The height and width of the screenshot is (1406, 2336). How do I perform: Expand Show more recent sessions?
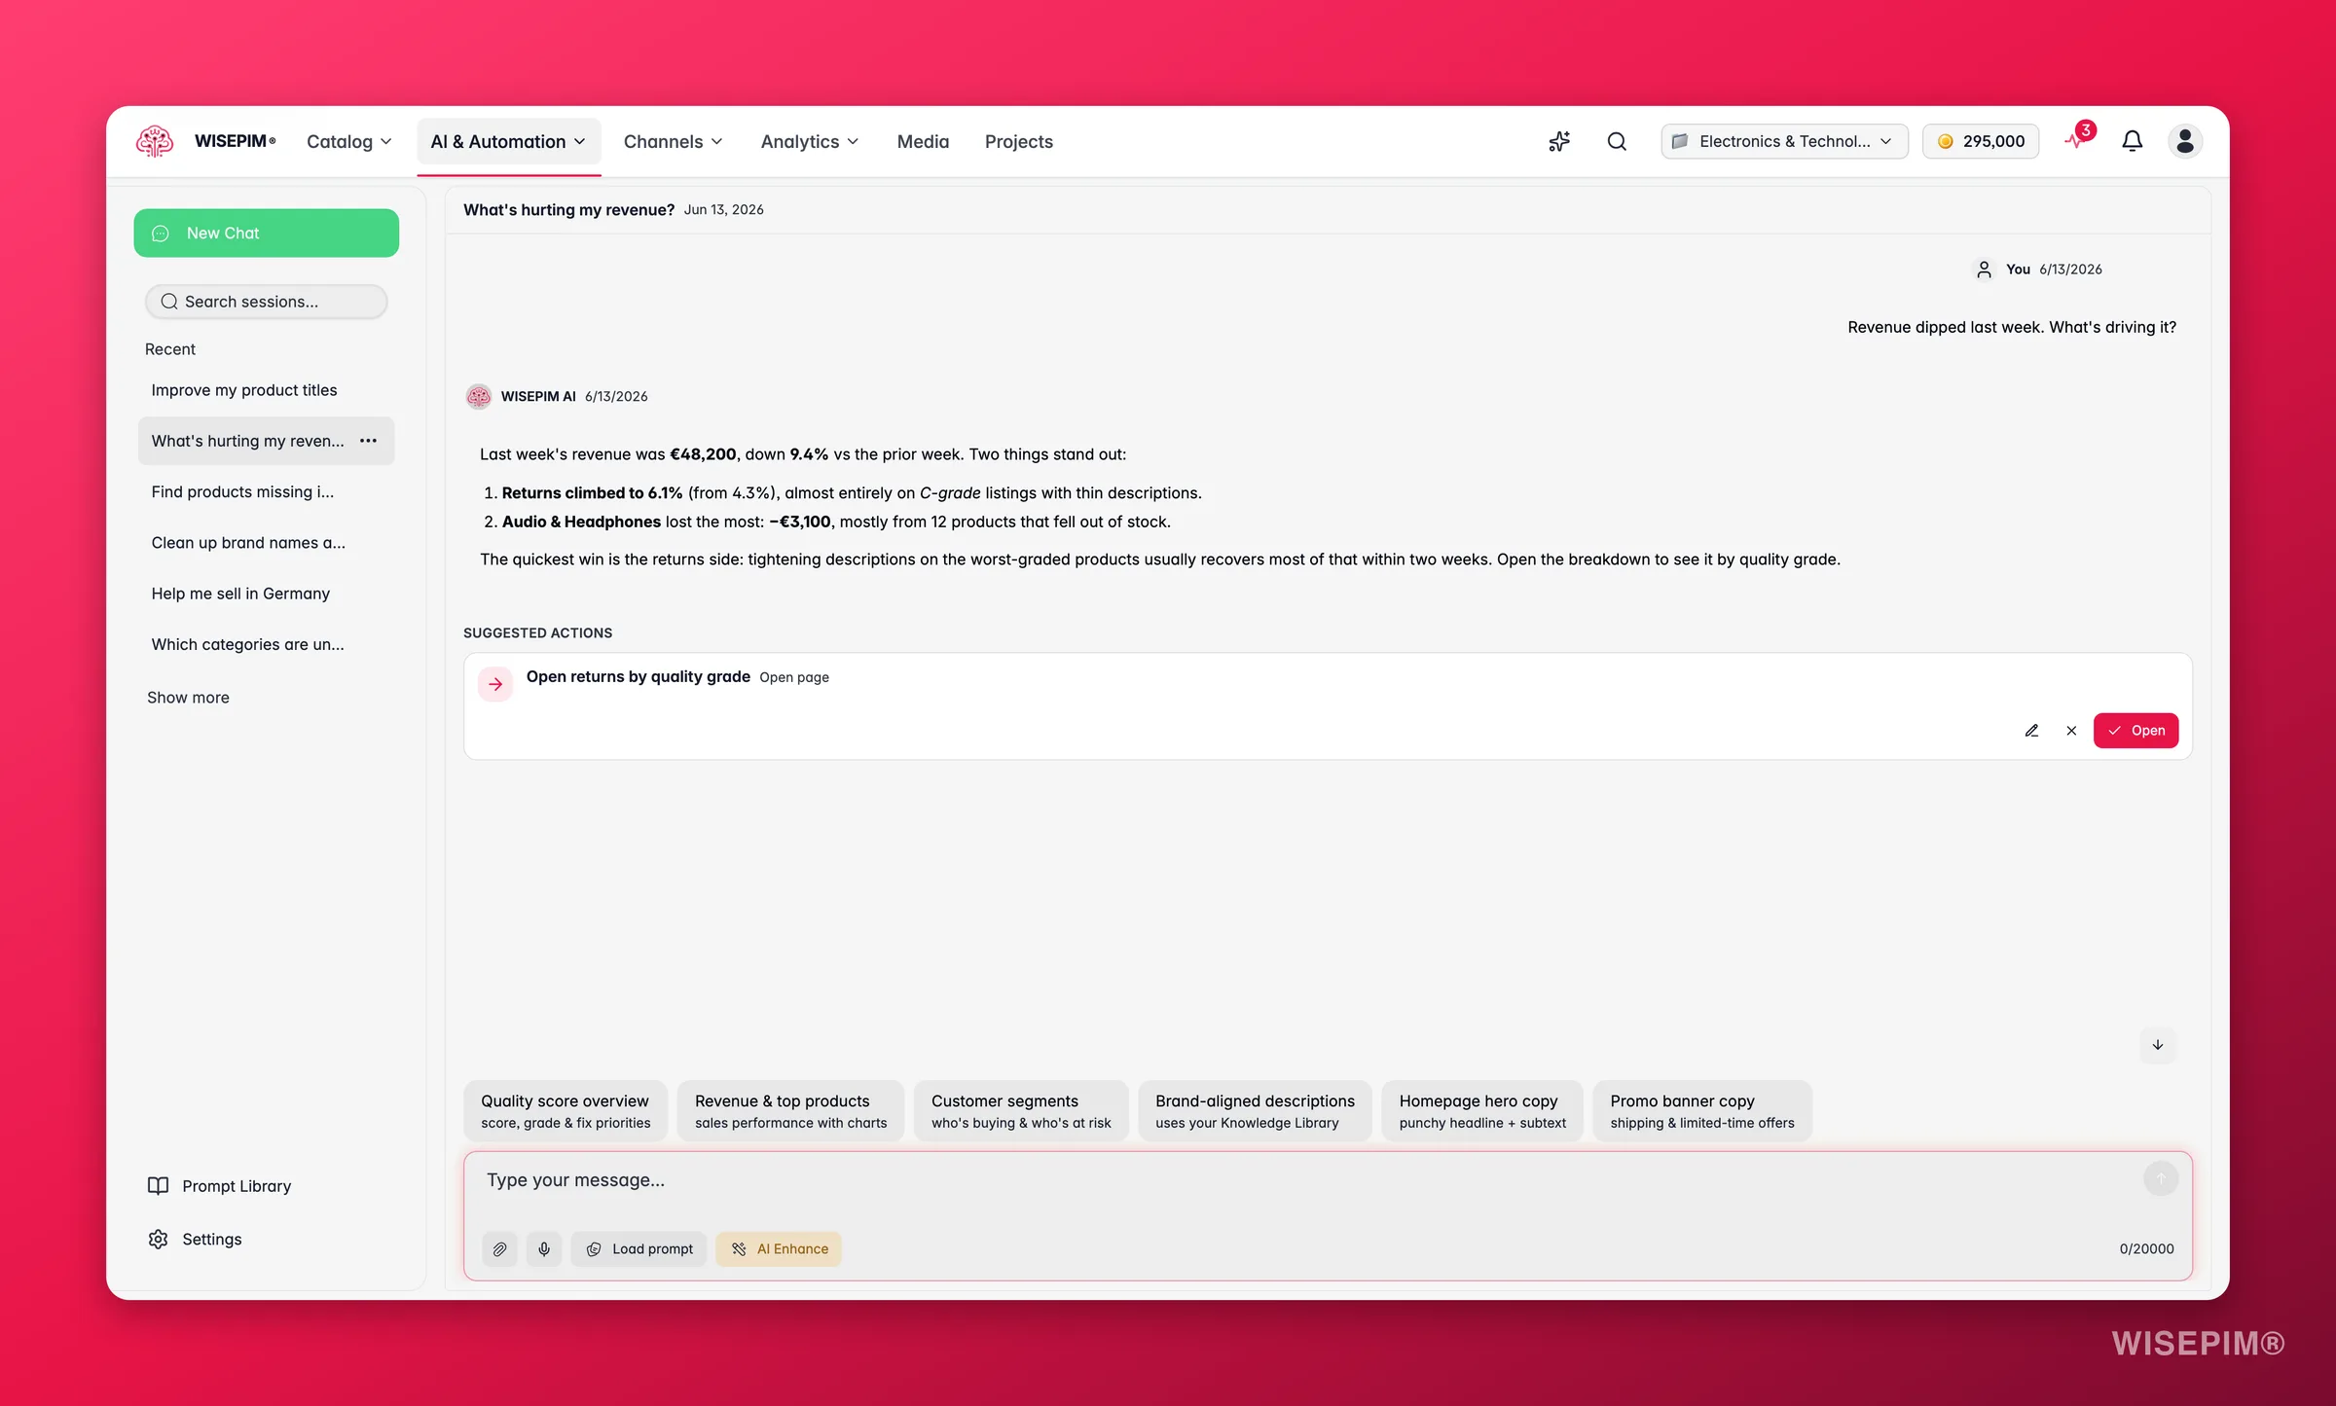click(x=188, y=697)
